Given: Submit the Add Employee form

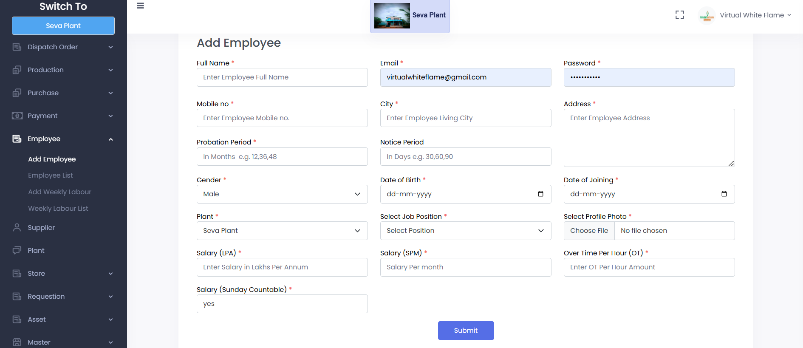Looking at the screenshot, I should click(x=466, y=331).
